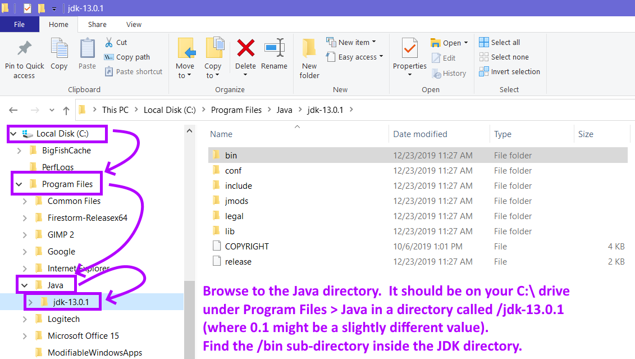Click the up-to-parent-folder arrow
The height and width of the screenshot is (359, 635).
click(66, 110)
